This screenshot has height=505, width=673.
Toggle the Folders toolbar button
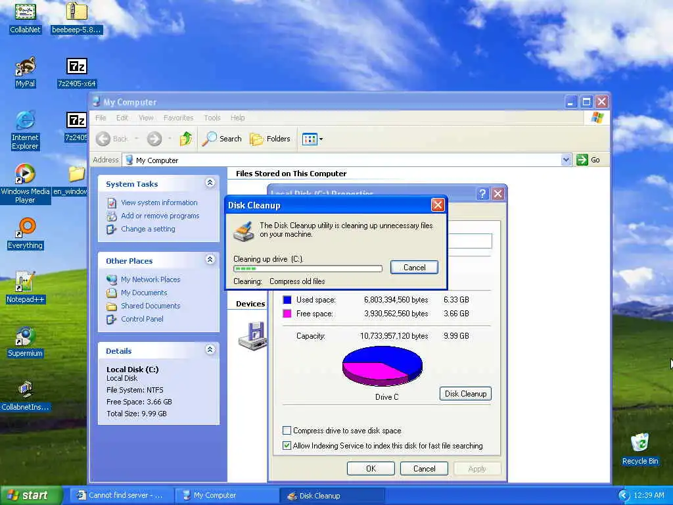tap(270, 139)
